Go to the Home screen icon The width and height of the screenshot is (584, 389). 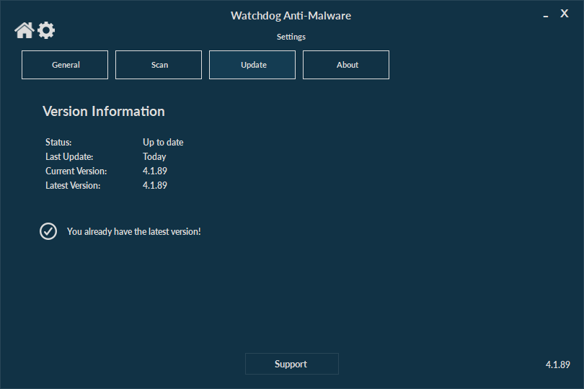[25, 30]
